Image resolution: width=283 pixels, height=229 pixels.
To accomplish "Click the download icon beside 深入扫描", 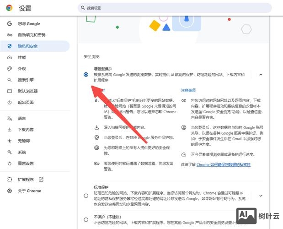I will point(97,127).
